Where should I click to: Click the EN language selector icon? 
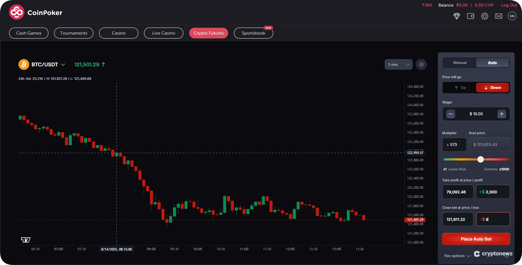(512, 16)
